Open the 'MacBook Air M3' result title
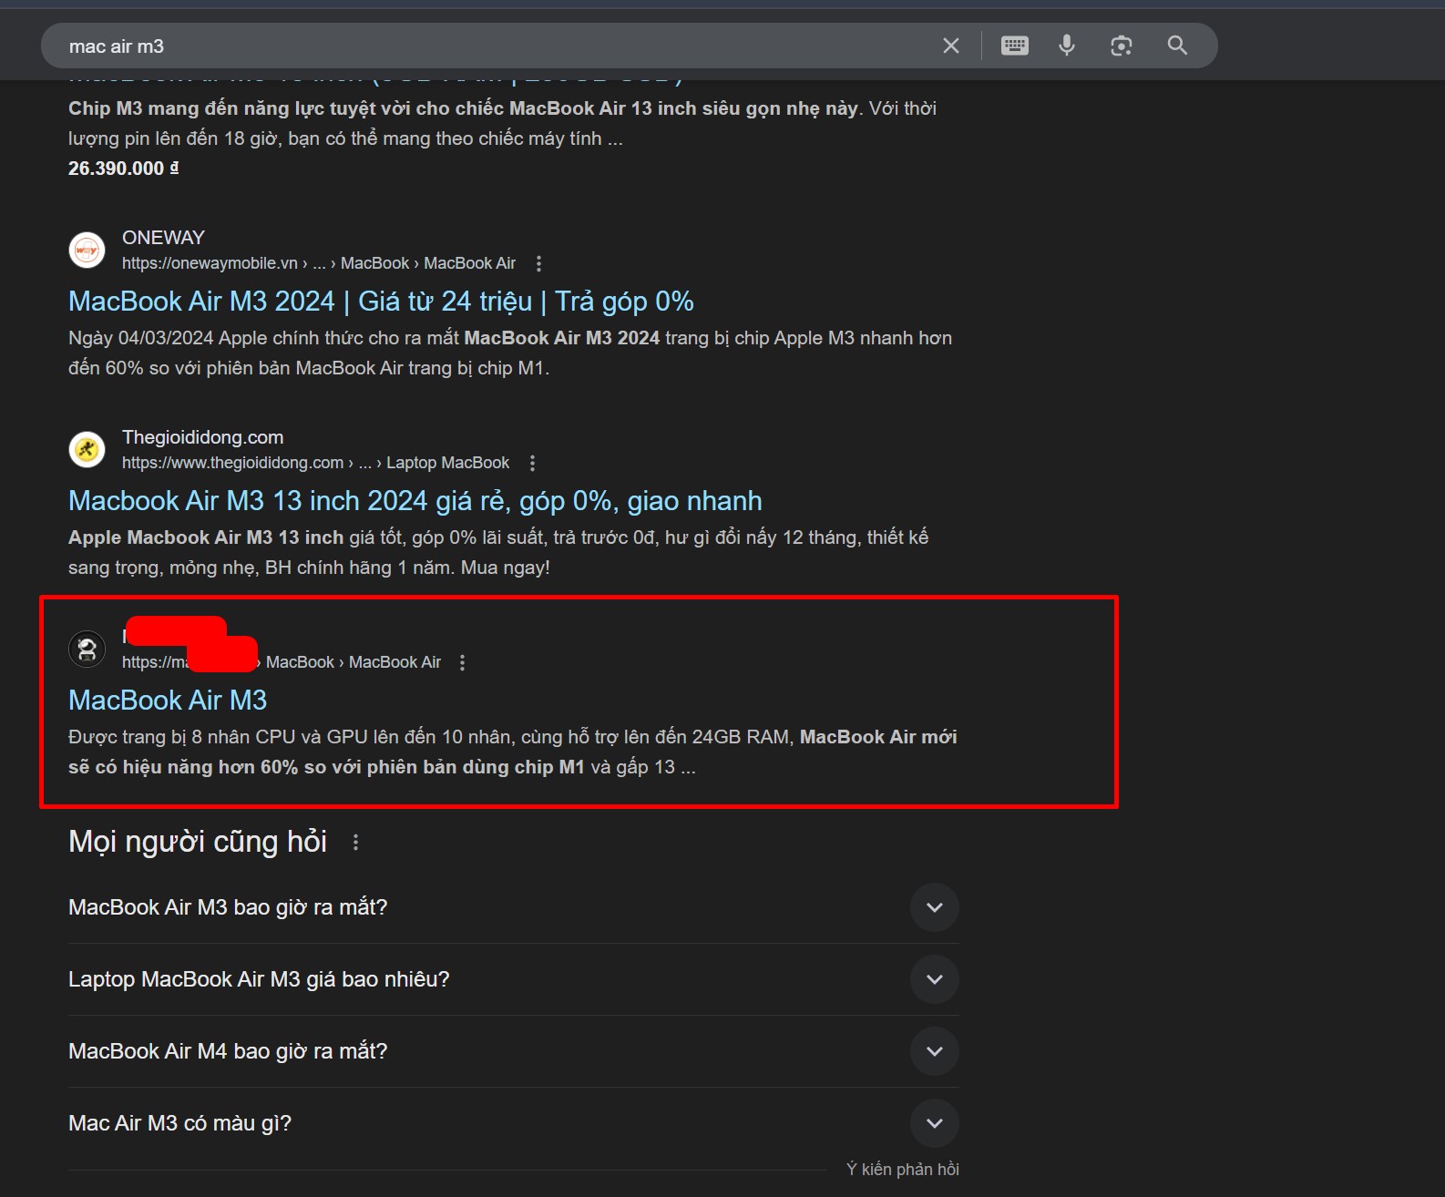The image size is (1445, 1197). [168, 700]
